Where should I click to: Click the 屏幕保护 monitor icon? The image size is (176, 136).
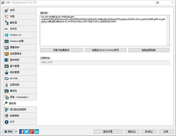point(6,48)
